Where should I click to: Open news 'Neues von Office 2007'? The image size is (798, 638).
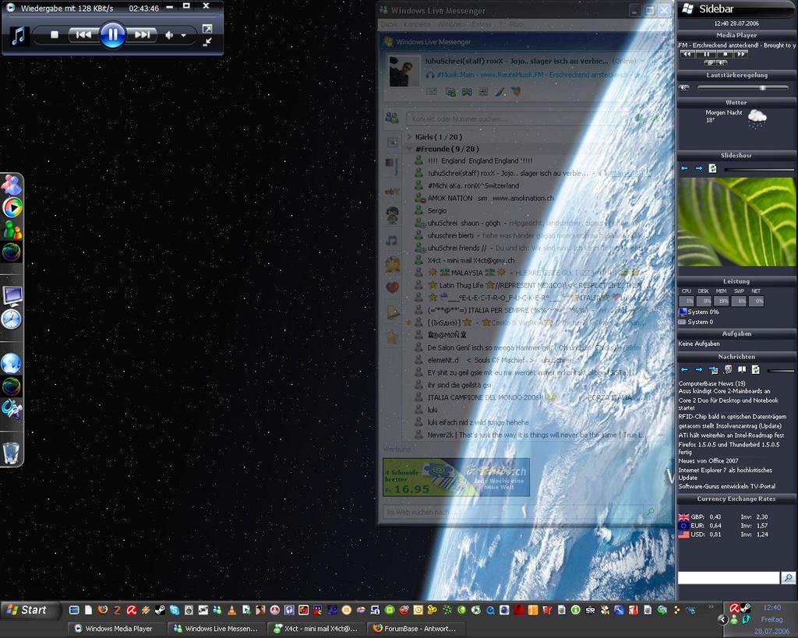tap(708, 461)
